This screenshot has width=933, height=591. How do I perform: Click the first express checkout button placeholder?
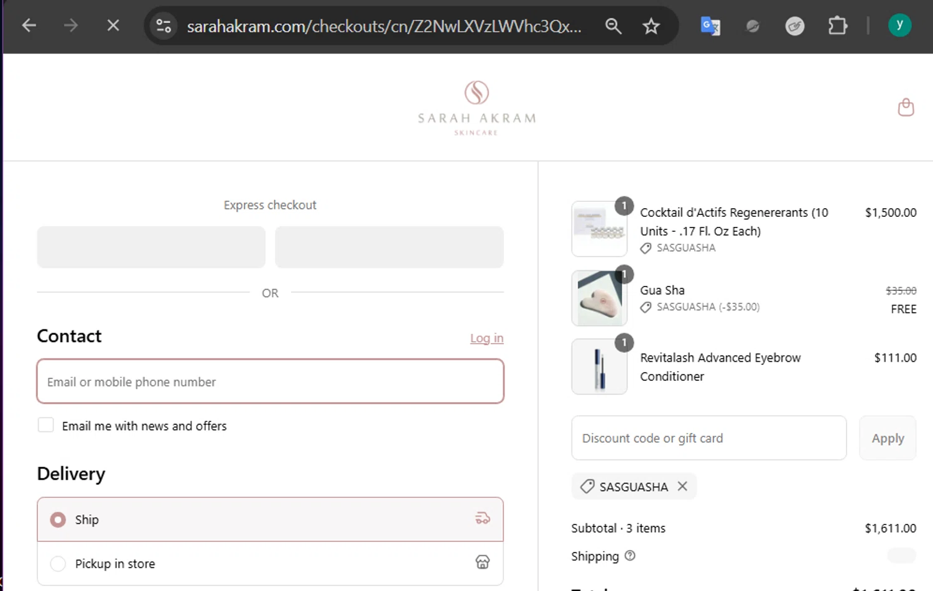(151, 247)
